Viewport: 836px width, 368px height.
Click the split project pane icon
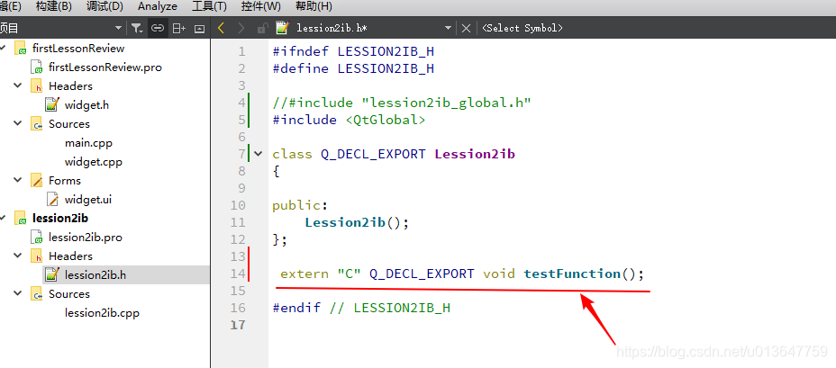pyautogui.click(x=178, y=28)
